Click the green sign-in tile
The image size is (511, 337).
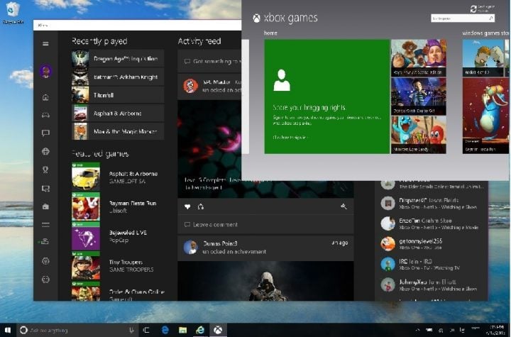click(x=327, y=96)
